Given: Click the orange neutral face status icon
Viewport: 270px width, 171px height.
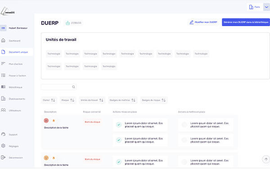Looking at the screenshot, I should [46, 158].
